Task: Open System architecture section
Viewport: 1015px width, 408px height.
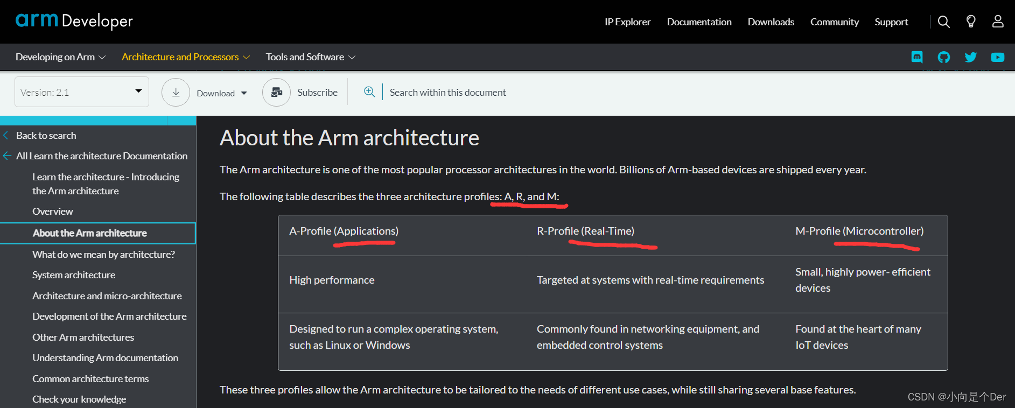Action: pos(74,275)
